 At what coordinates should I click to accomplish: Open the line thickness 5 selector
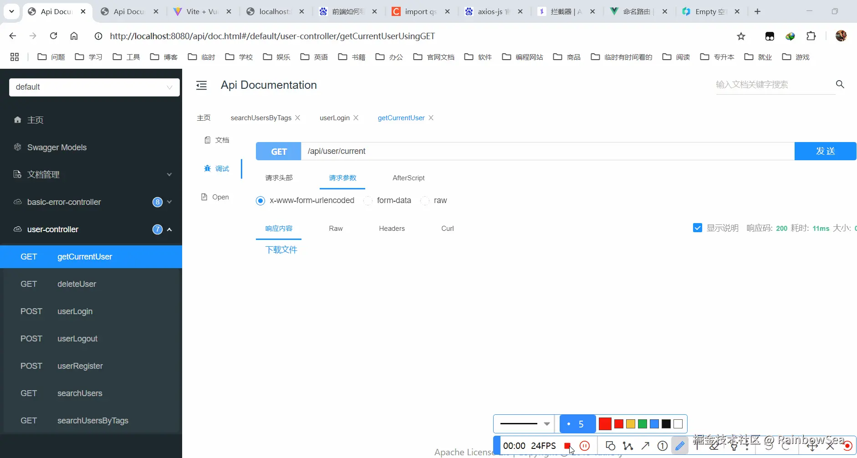click(577, 424)
